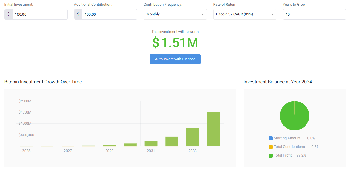Click the tallest bar for year 2034
350x169 pixels.
click(213, 129)
